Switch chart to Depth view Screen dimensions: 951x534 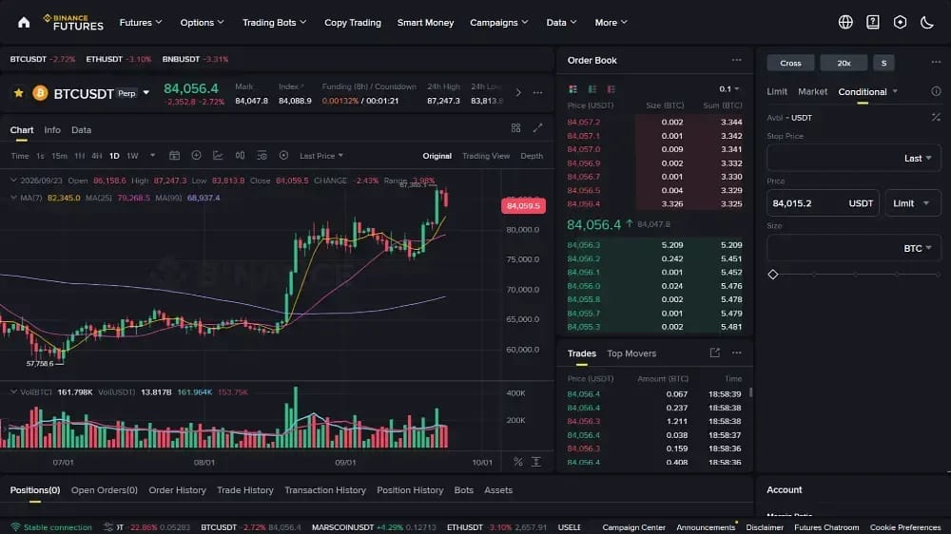click(x=532, y=156)
